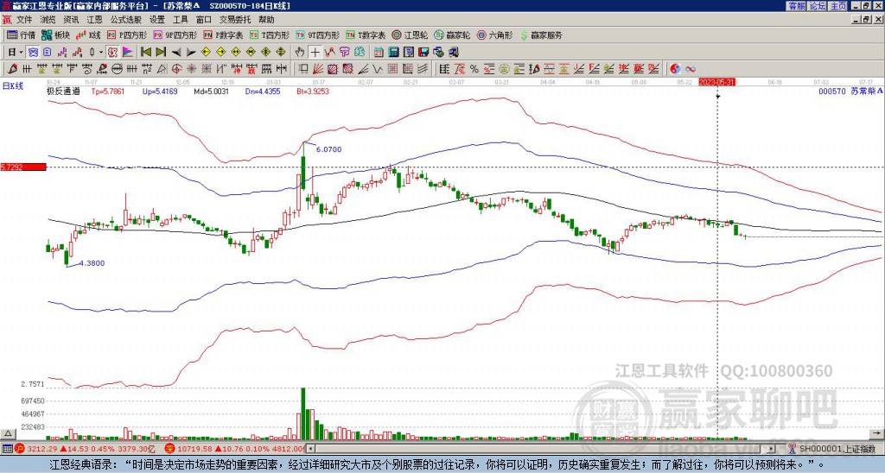Select the red fan lines tool
The height and width of the screenshot is (473, 885).
point(318,69)
